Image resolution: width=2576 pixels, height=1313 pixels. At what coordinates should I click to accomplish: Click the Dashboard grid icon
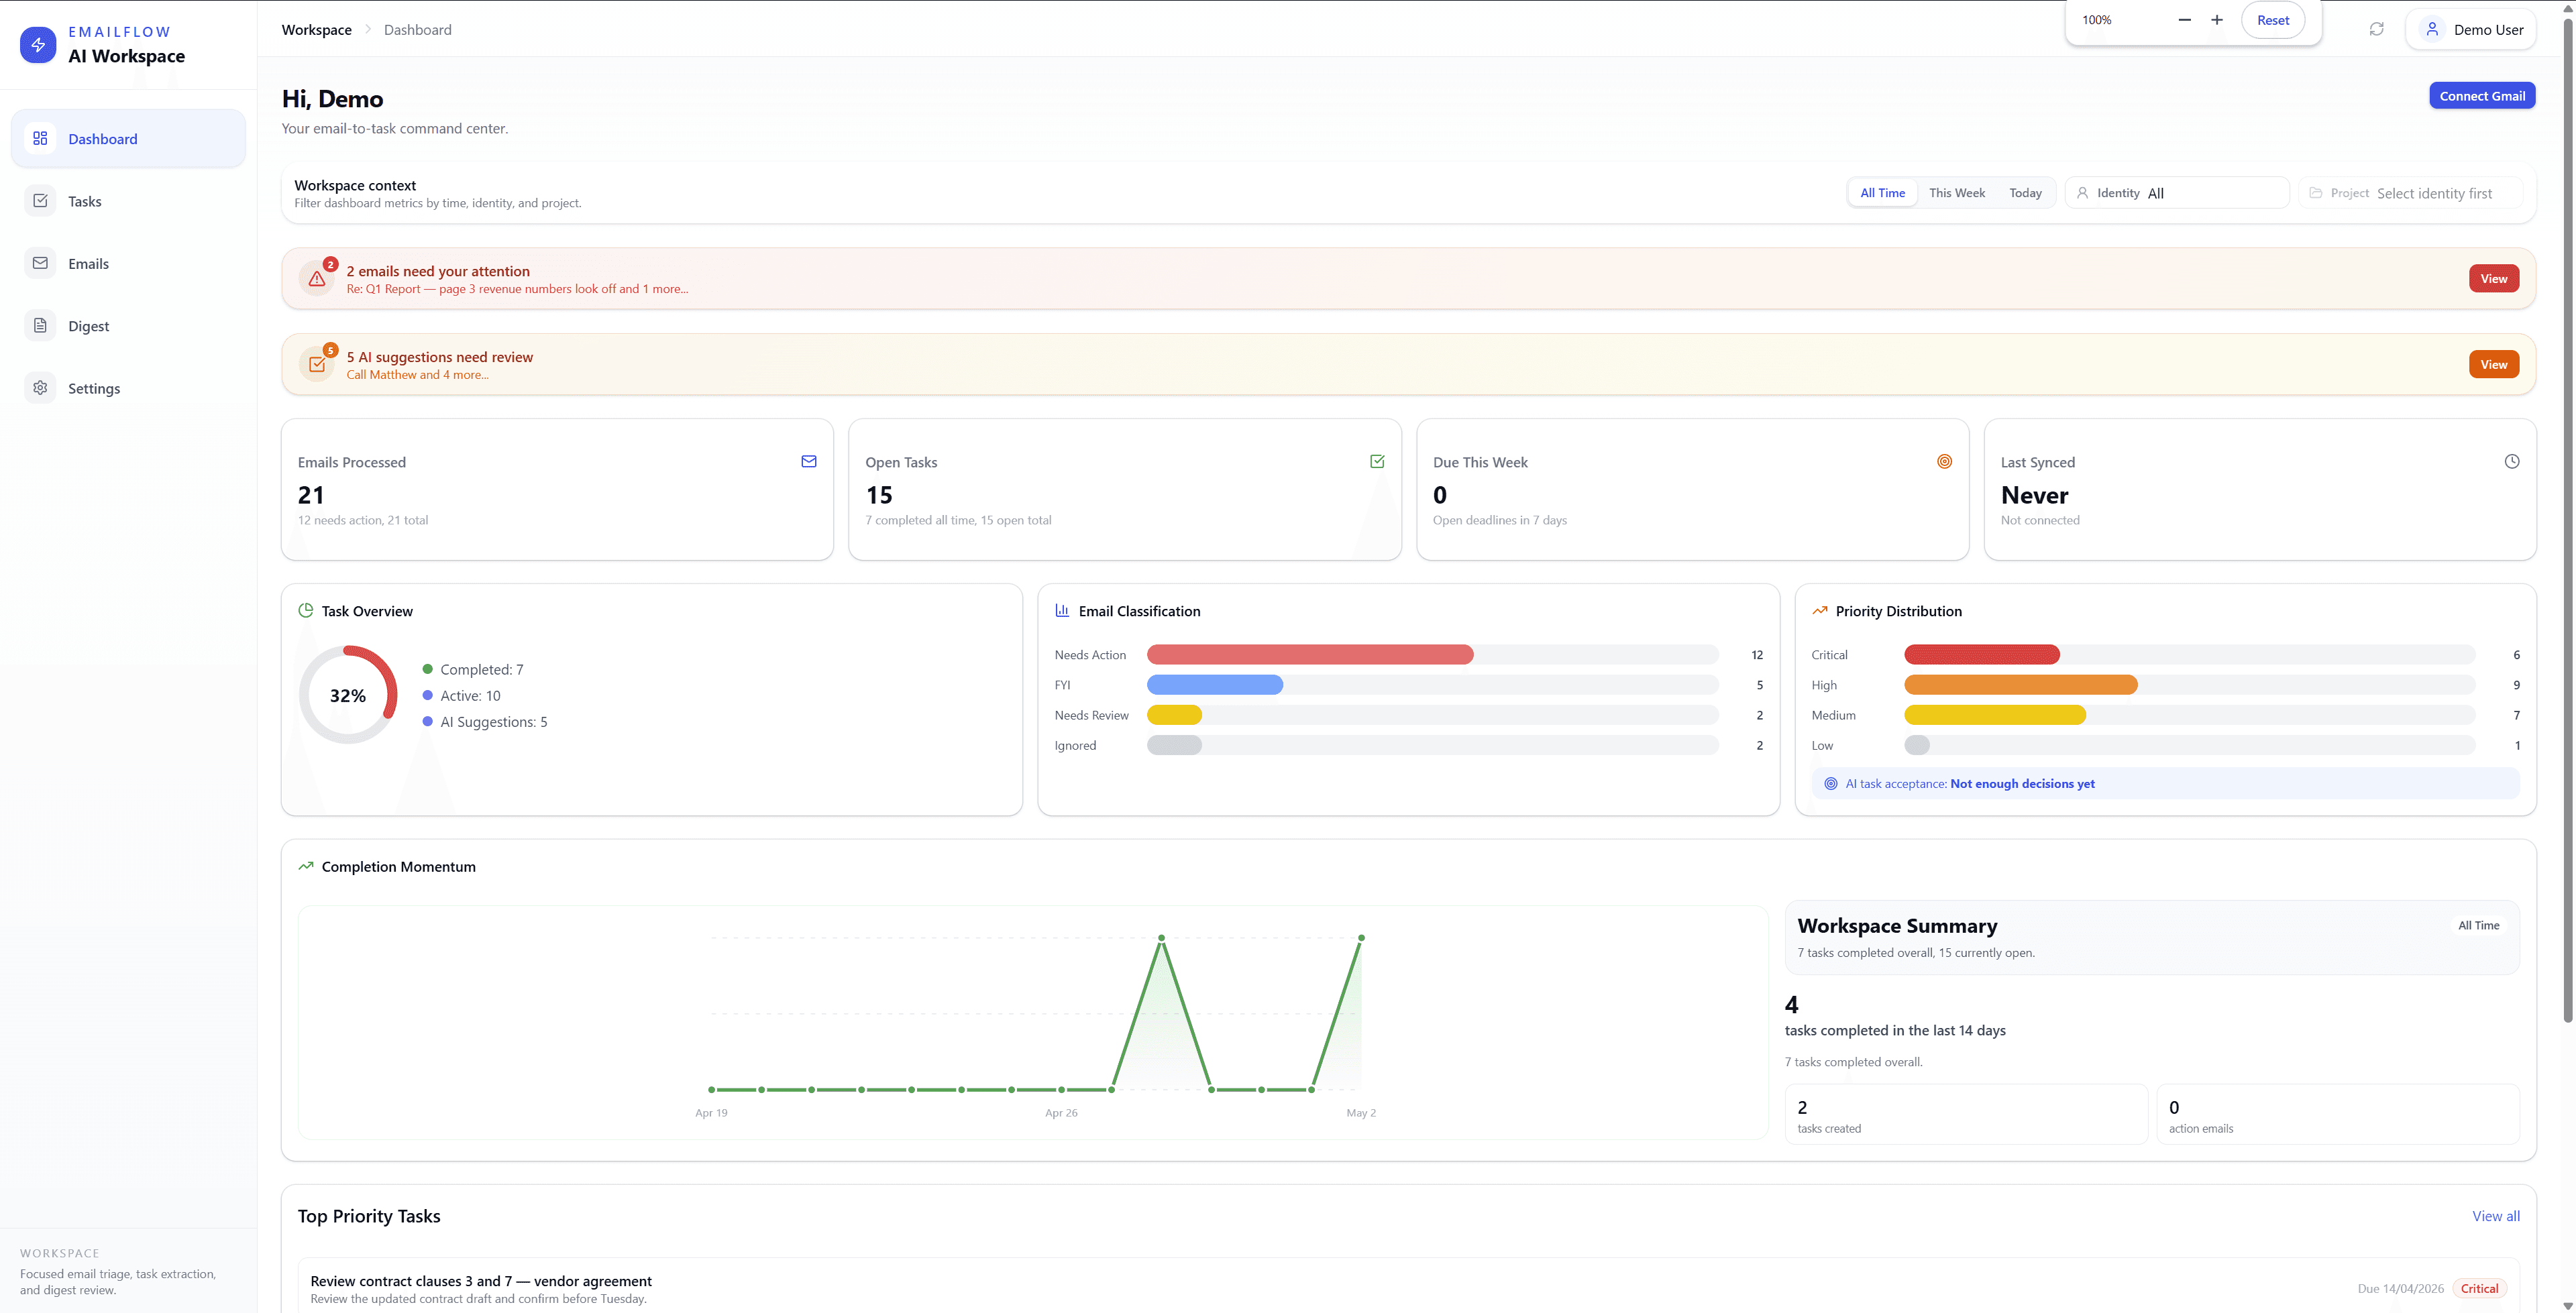[40, 138]
